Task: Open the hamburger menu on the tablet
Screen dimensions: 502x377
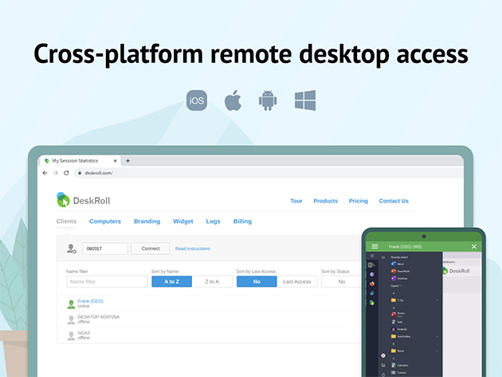Action: [x=375, y=246]
